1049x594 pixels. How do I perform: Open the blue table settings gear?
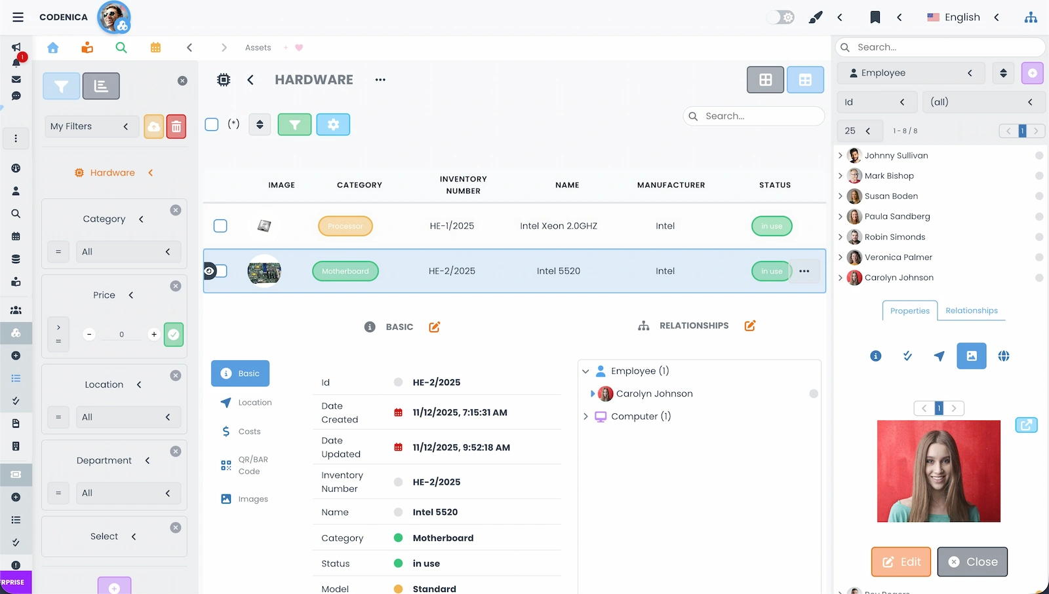333,124
